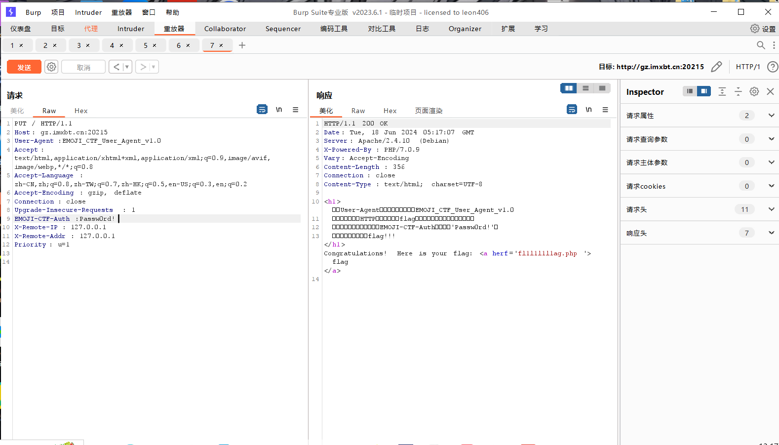Image resolution: width=779 pixels, height=445 pixels.
Task: Click the 'Content-Length: 356' response header
Action: 364,167
